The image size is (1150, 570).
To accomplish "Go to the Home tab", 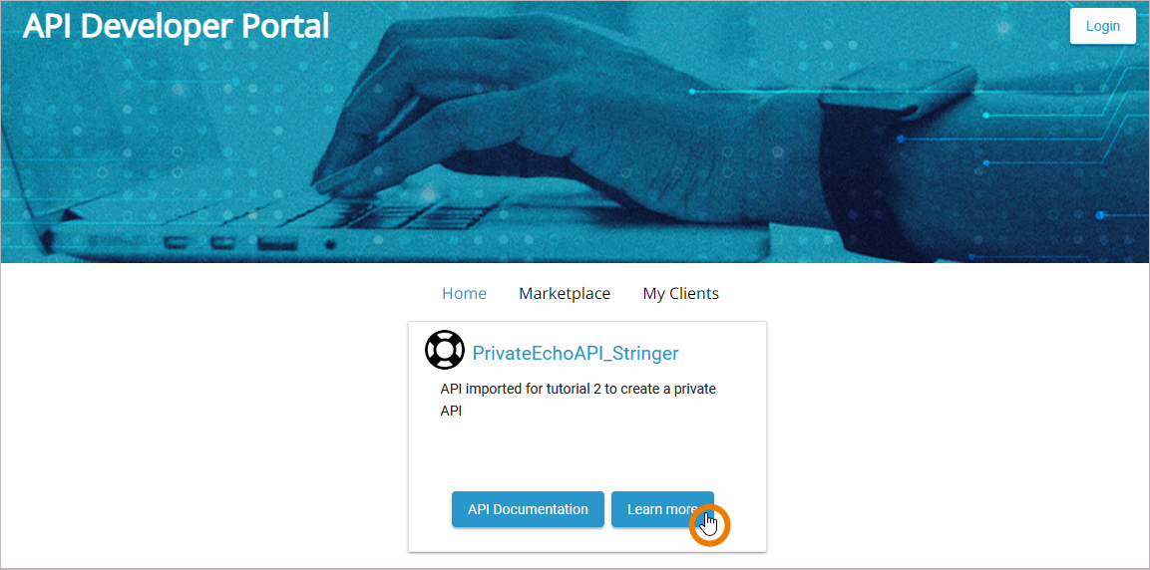I will coord(464,293).
